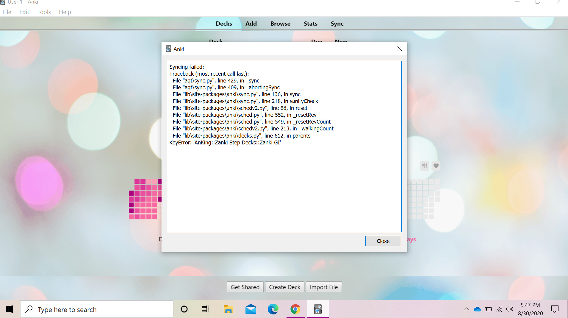Open the volume speaker icon

coord(510,309)
